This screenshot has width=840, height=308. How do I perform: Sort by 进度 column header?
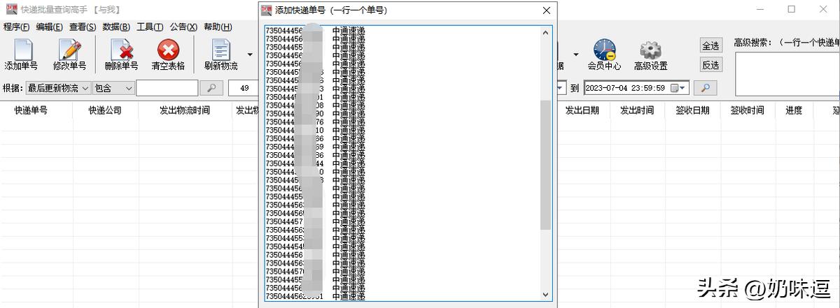(x=794, y=110)
